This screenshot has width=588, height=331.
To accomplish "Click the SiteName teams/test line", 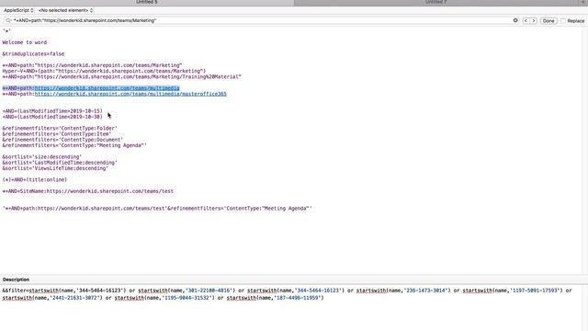I will pyautogui.click(x=88, y=191).
